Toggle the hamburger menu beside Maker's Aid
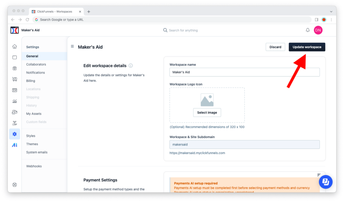Image resolution: width=344 pixels, height=202 pixels. coord(72,46)
